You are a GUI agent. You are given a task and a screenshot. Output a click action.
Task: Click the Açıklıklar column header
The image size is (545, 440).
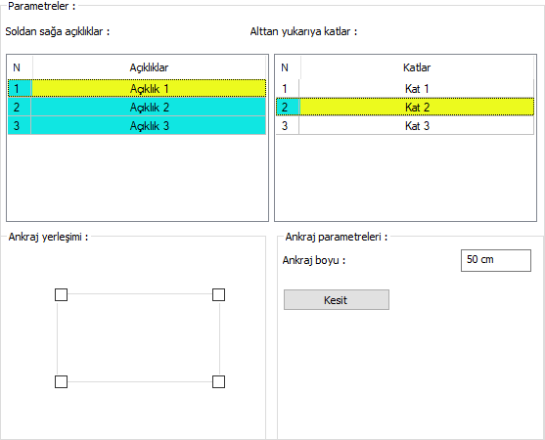(149, 67)
